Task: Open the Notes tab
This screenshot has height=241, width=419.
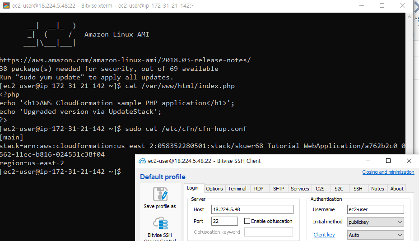Action: coord(377,189)
